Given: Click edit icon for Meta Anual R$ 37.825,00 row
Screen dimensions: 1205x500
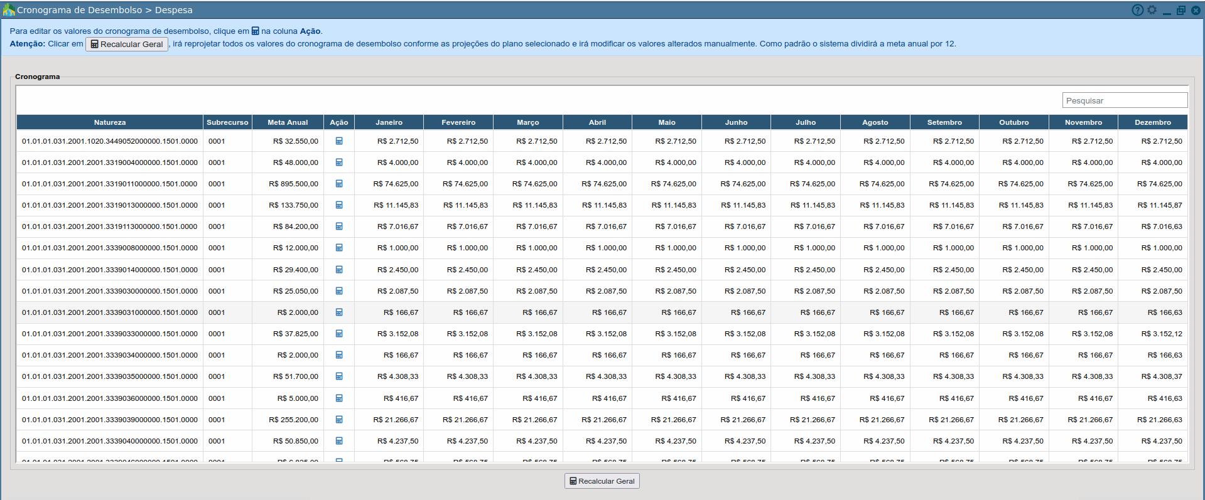Looking at the screenshot, I should point(339,334).
